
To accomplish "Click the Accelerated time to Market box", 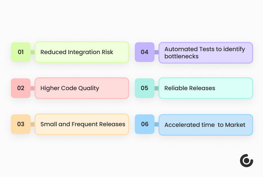I will [205, 125].
